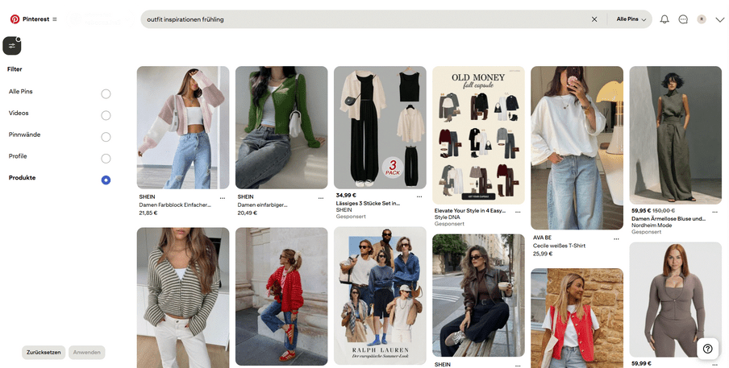
Task: Click the Pinterest logo icon
Action: click(x=15, y=19)
